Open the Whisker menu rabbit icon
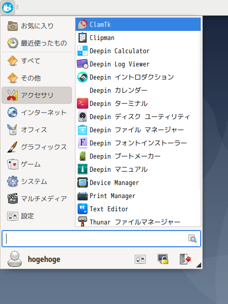This screenshot has width=228, height=304. click(x=8, y=8)
